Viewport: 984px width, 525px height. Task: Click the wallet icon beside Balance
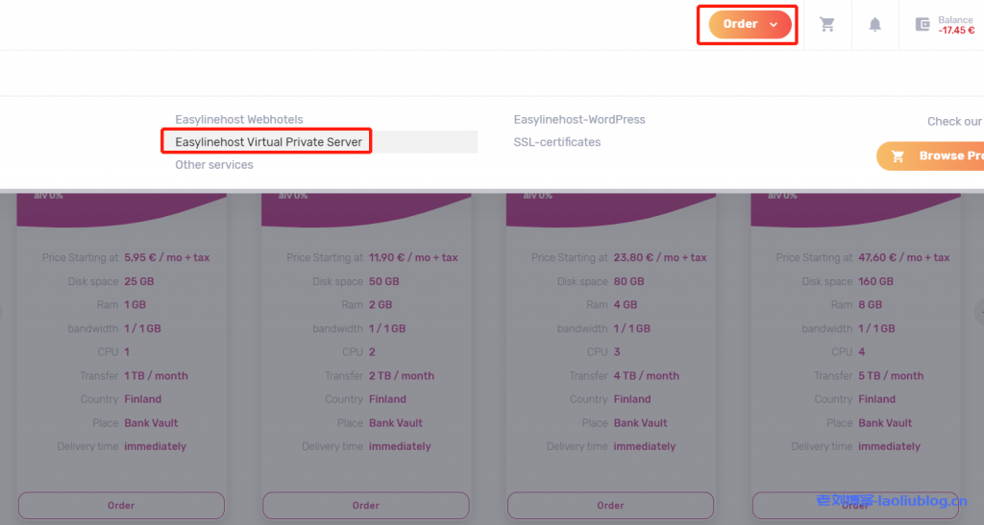tap(922, 25)
